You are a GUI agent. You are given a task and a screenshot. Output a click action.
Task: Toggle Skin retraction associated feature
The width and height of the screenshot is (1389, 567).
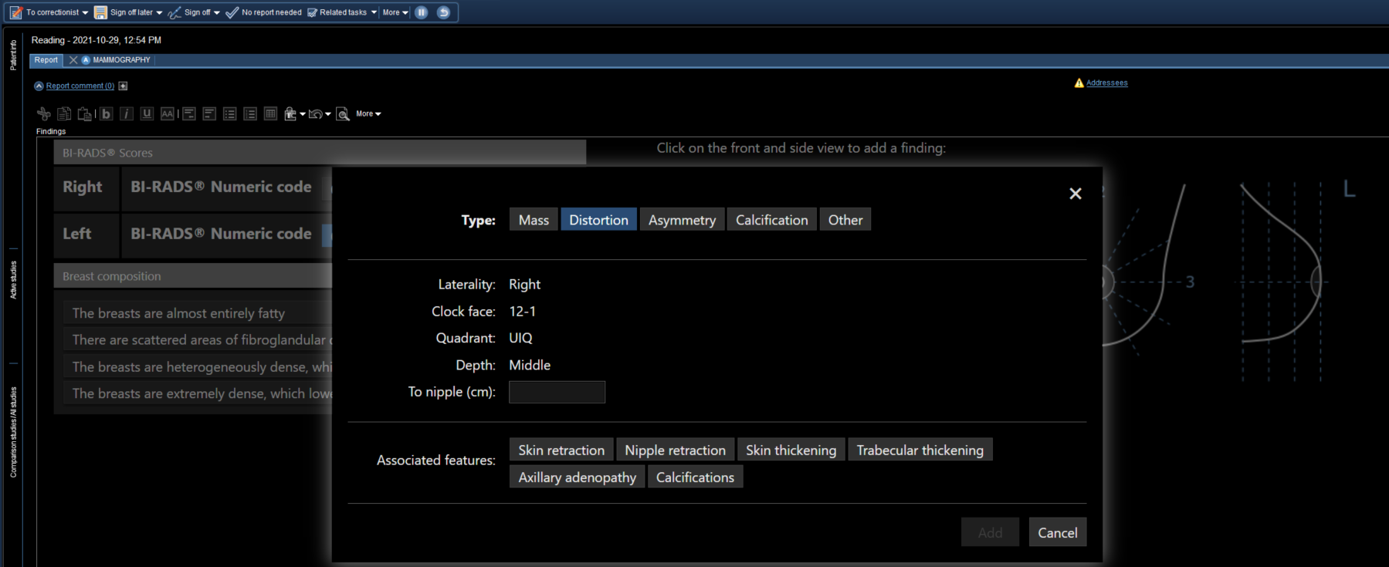pyautogui.click(x=561, y=450)
